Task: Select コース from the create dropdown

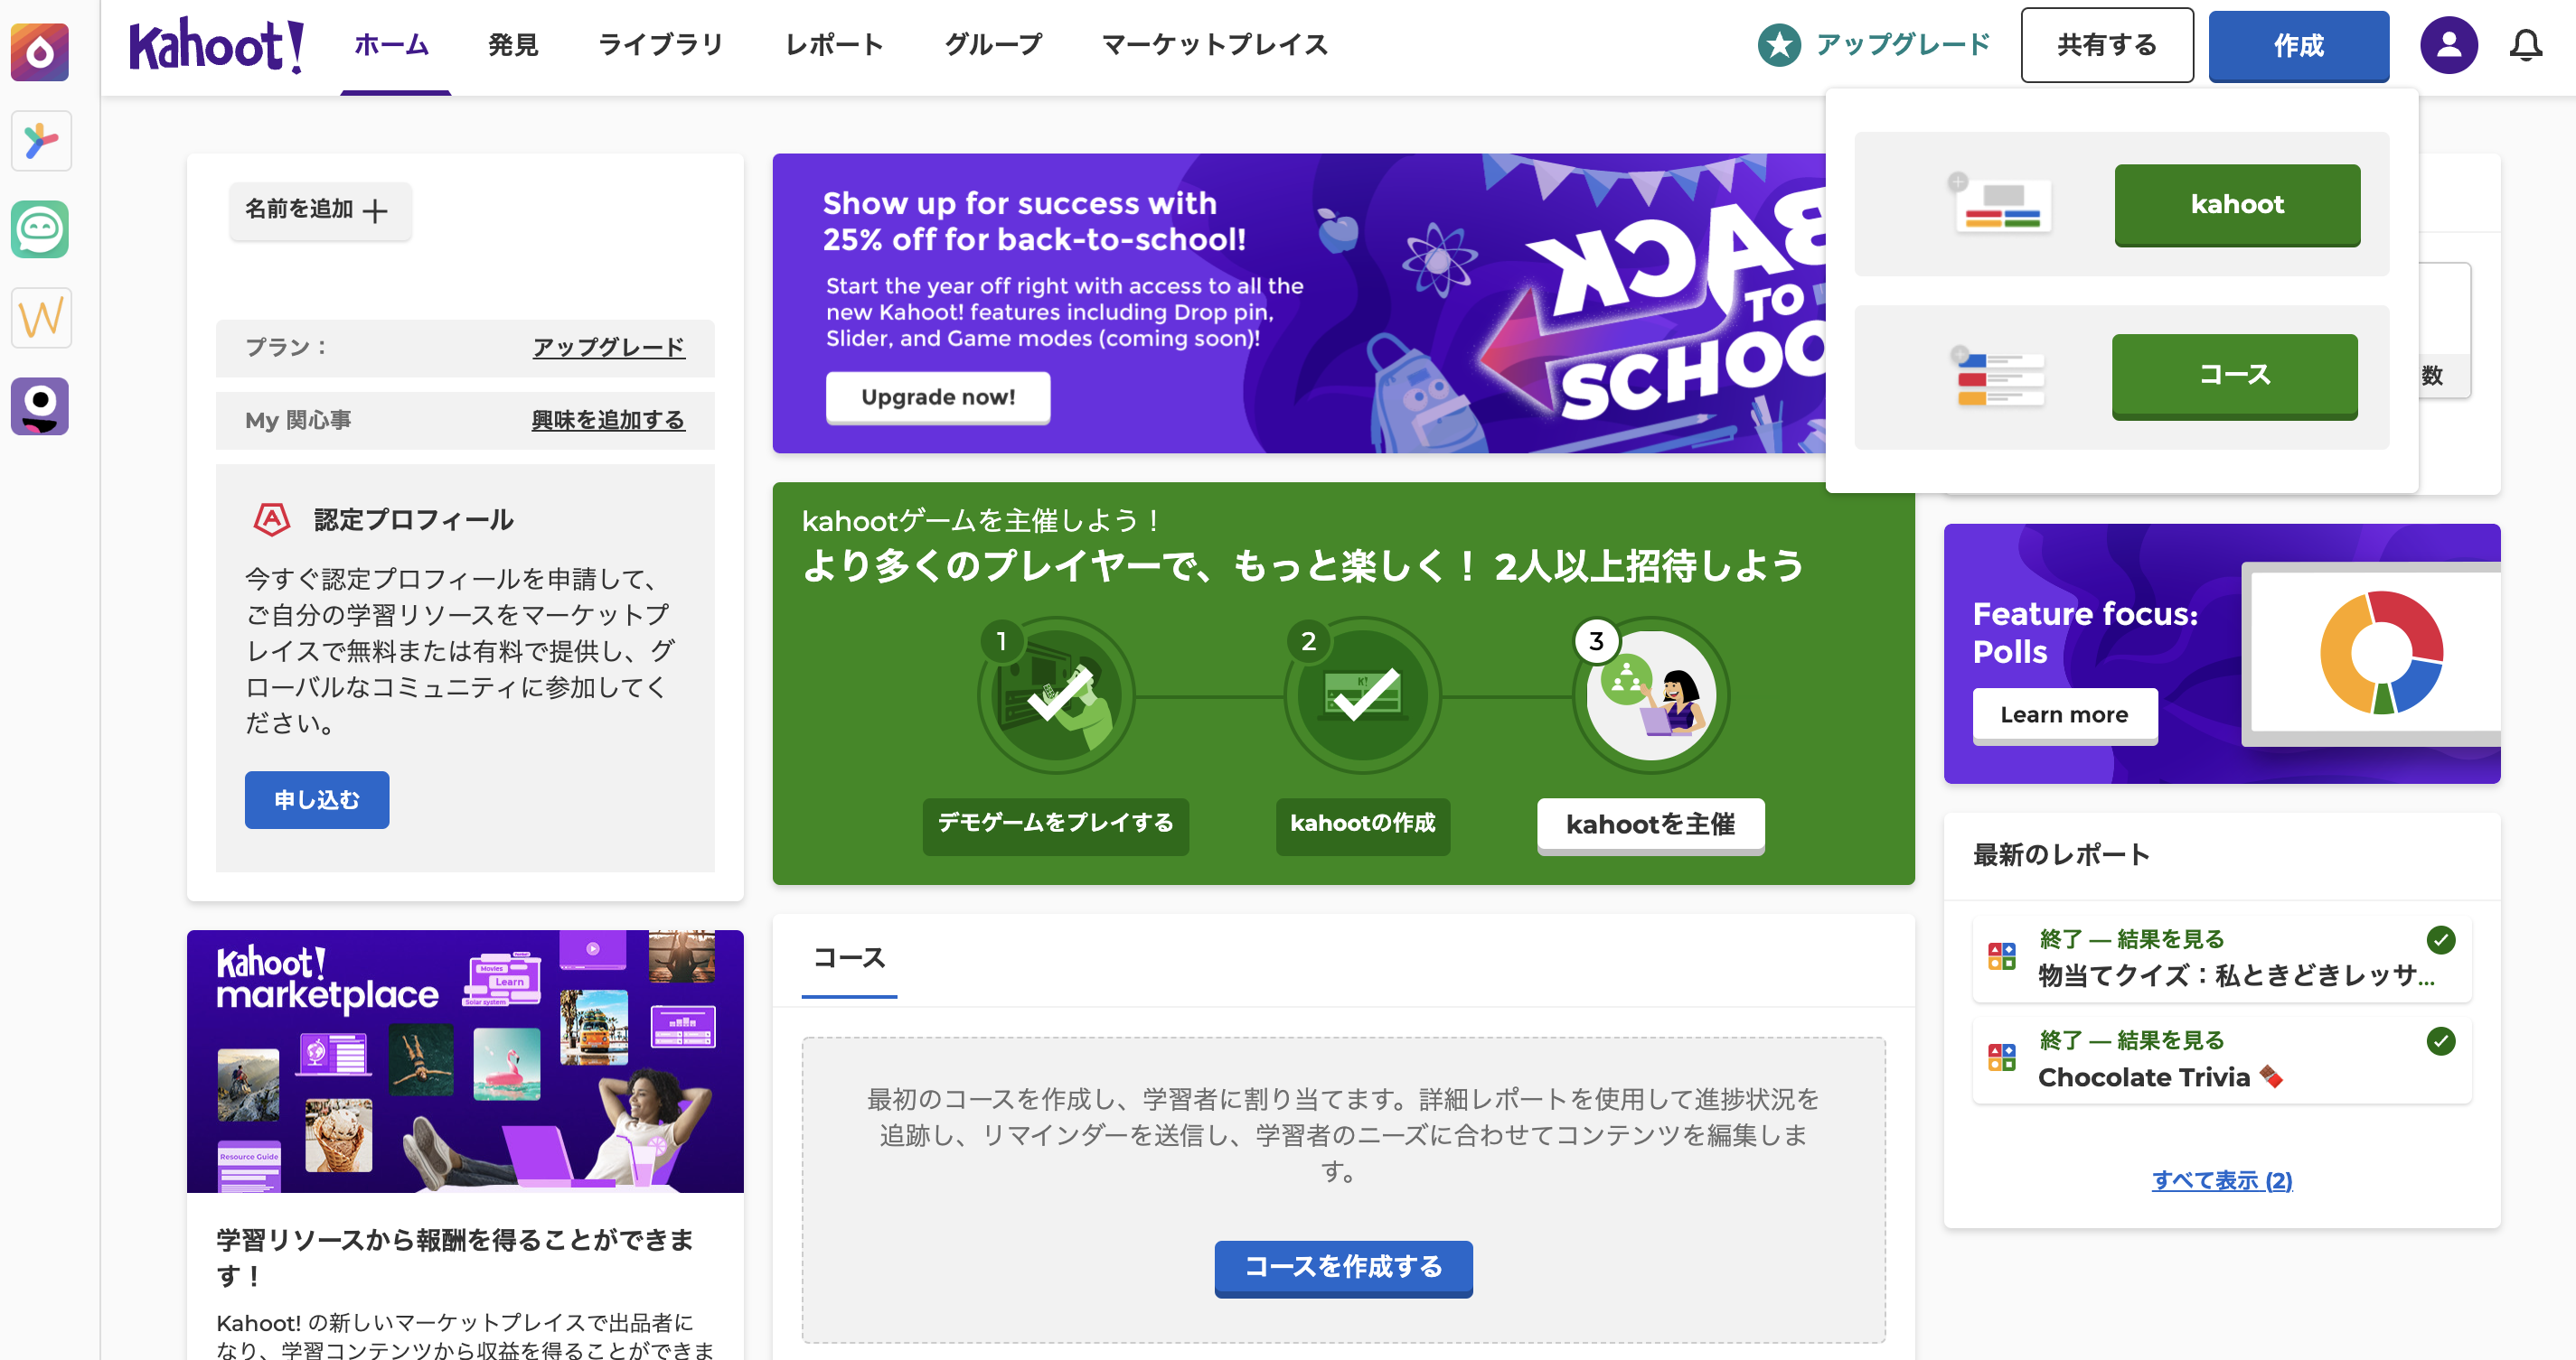Action: tap(2234, 377)
